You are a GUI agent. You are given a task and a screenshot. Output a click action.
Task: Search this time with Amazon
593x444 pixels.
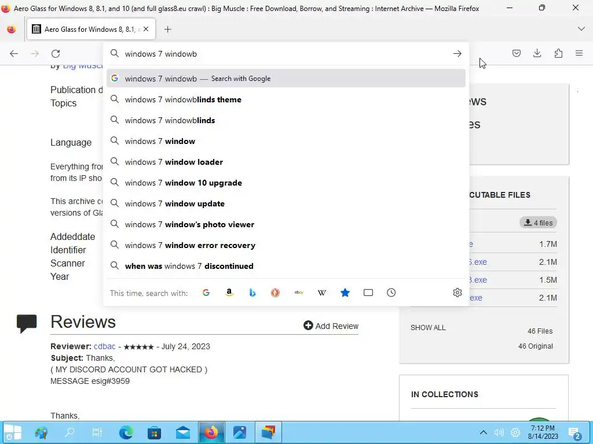(229, 293)
